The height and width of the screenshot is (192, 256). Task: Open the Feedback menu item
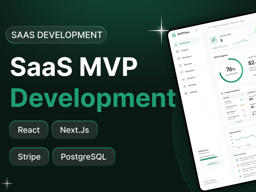(x=190, y=71)
